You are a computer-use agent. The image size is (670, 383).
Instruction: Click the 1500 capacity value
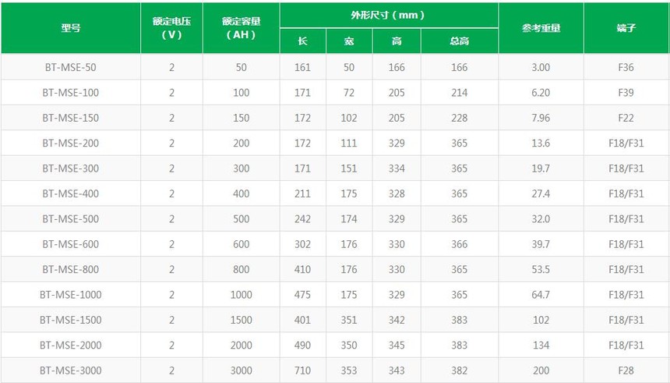241,320
